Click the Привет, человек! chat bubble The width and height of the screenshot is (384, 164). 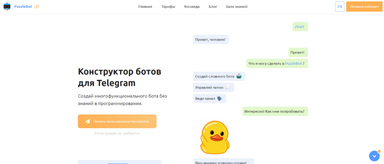coord(211,39)
